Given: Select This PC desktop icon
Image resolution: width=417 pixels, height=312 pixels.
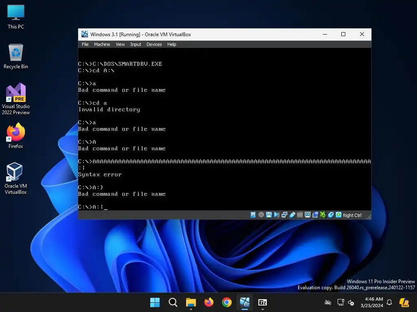Looking at the screenshot, I should coord(16,17).
